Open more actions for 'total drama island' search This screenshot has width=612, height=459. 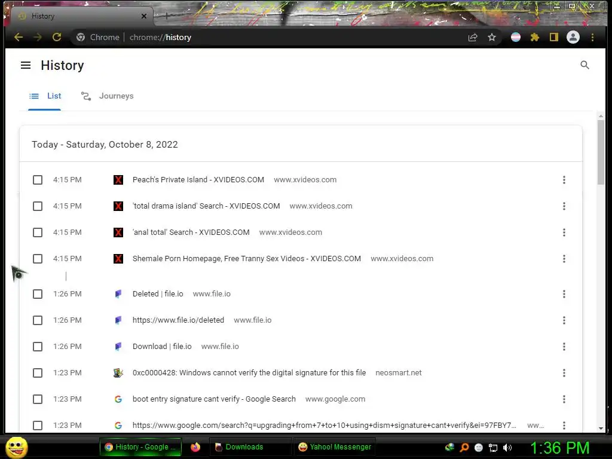coord(564,206)
